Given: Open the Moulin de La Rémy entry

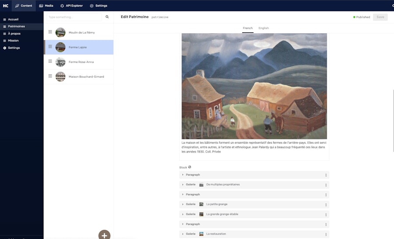Looking at the screenshot, I should (79, 32).
